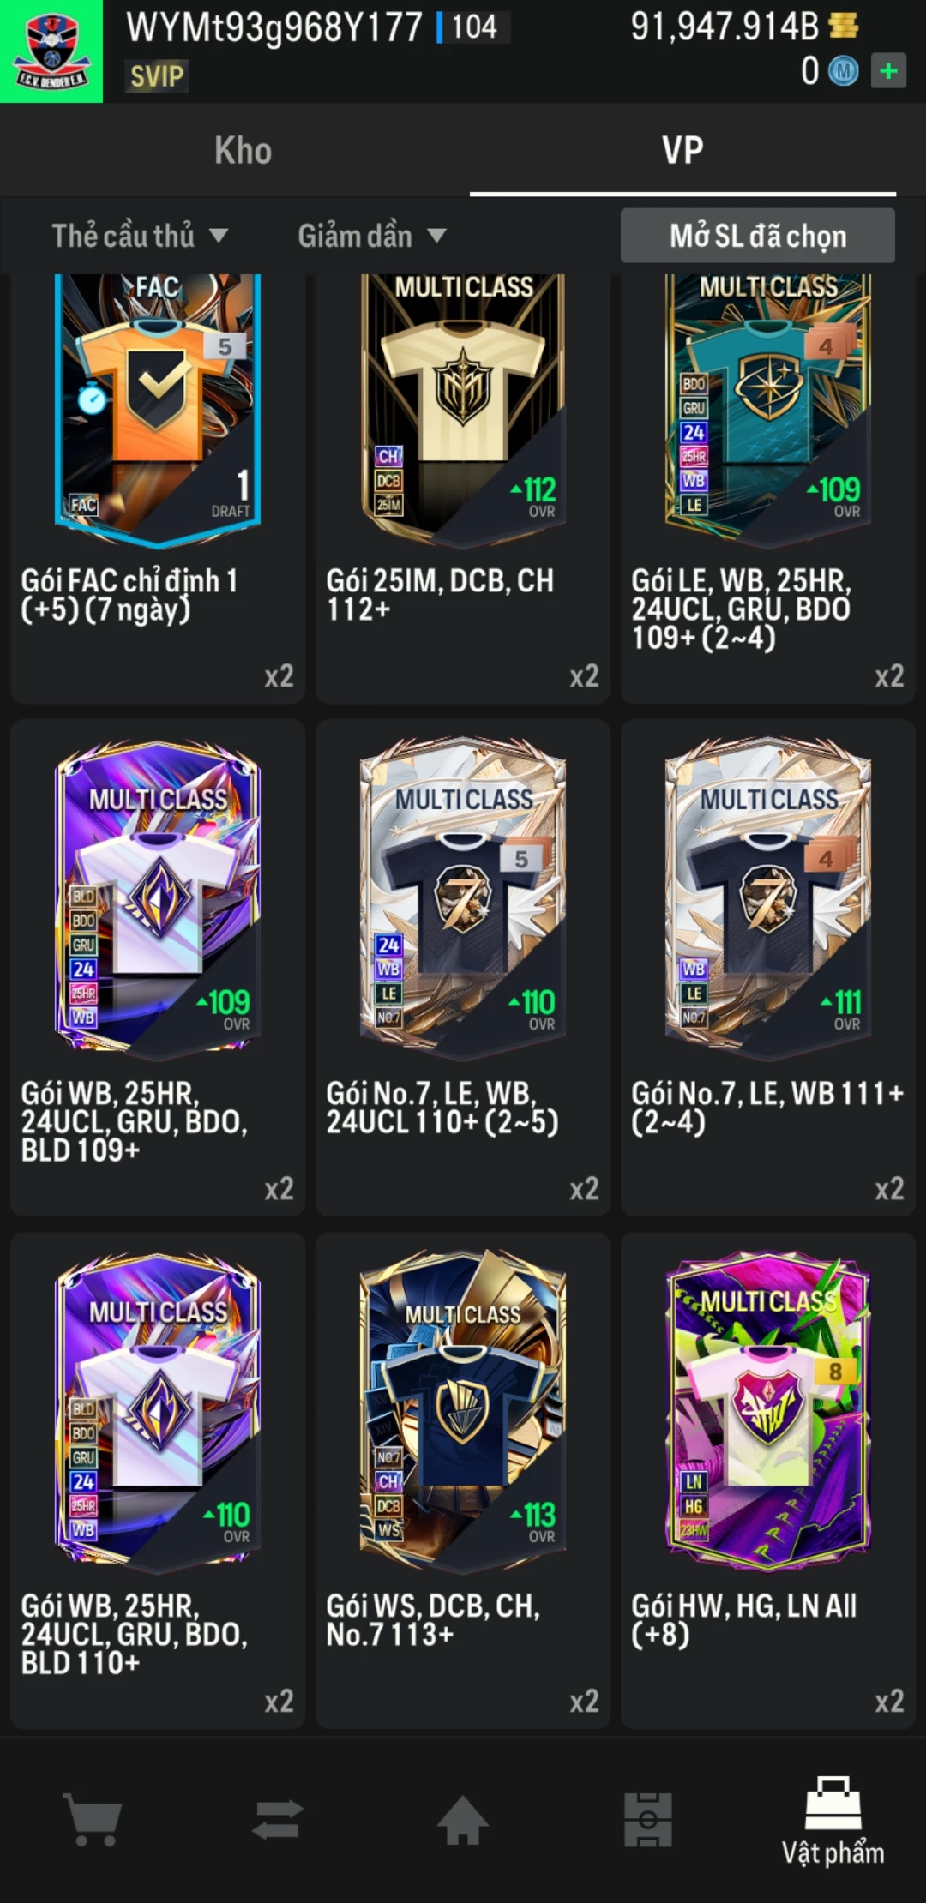Select the Gói WS, DCB, CH, No.7 113+ pack
The height and width of the screenshot is (1903, 926).
[x=463, y=1481]
